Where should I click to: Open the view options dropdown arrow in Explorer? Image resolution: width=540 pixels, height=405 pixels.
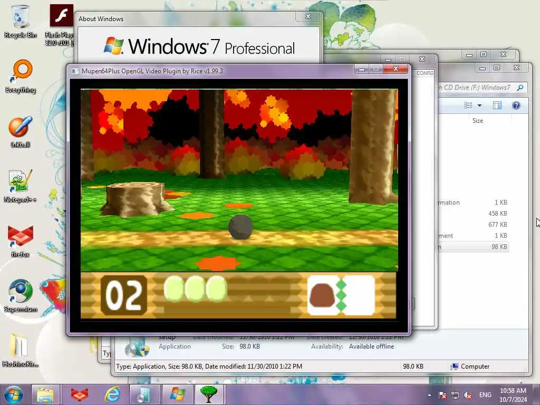pos(479,105)
